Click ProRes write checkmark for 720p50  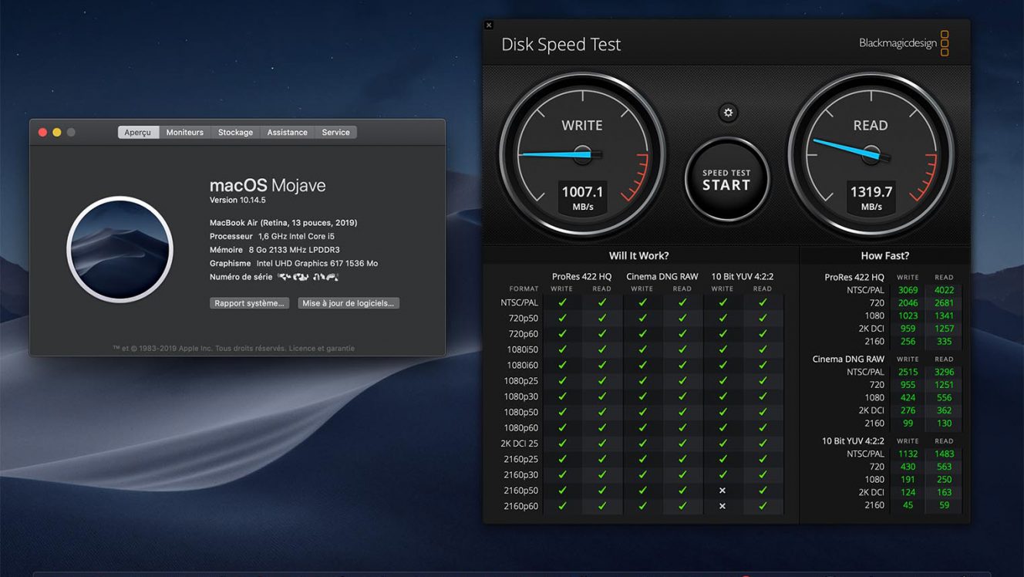(x=562, y=318)
